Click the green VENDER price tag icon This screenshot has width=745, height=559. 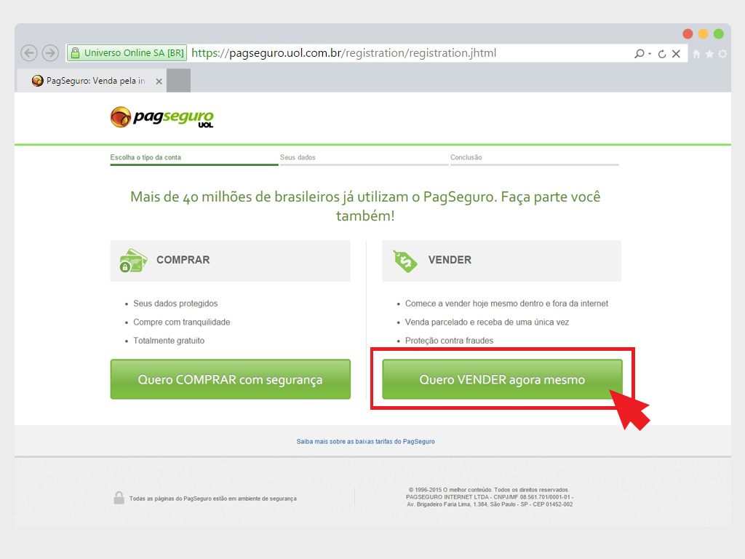[405, 261]
